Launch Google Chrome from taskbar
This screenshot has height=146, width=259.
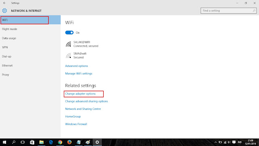pos(60,142)
